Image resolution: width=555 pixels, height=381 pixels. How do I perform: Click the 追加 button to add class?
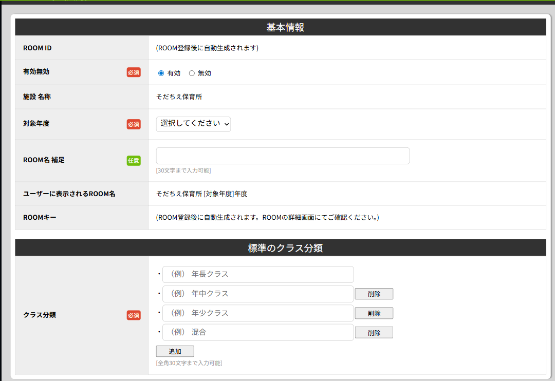175,352
